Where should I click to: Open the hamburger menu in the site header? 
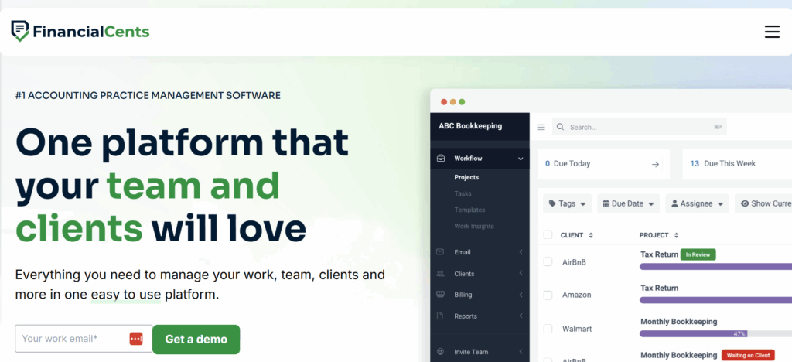[771, 32]
